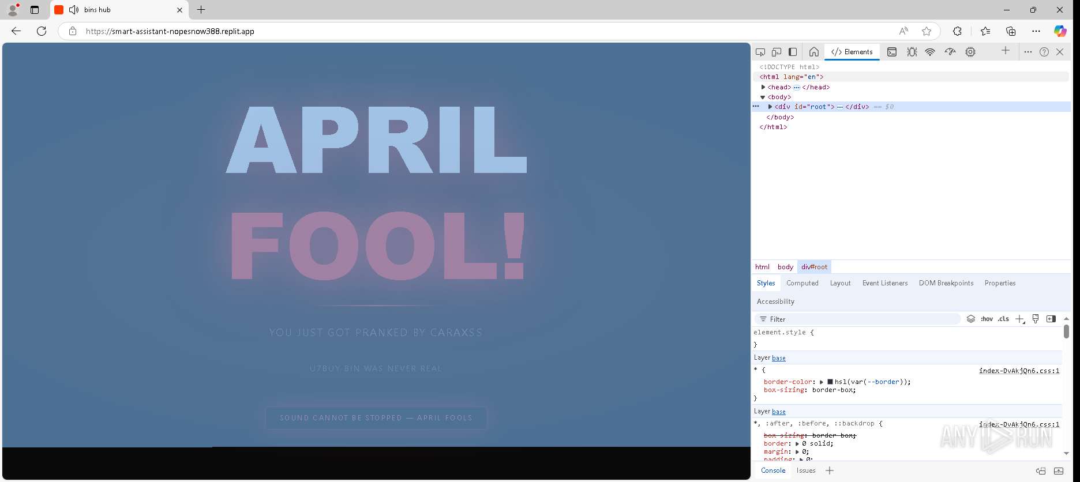1080x482 pixels.
Task: Select the inspect element picker icon
Action: [x=760, y=52]
